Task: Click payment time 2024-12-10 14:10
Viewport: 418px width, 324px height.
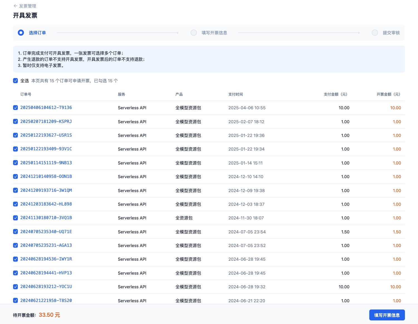Action: [x=246, y=177]
